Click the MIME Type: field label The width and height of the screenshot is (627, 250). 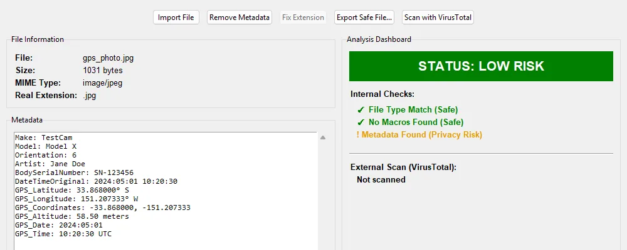pos(38,83)
